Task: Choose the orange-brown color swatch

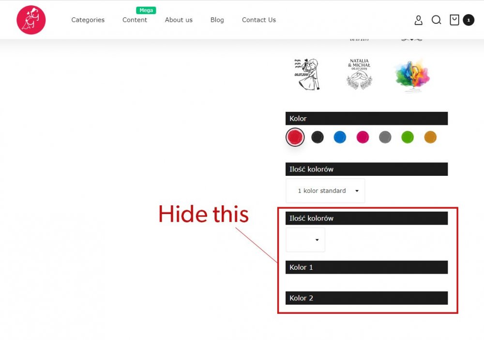Action: pos(430,137)
